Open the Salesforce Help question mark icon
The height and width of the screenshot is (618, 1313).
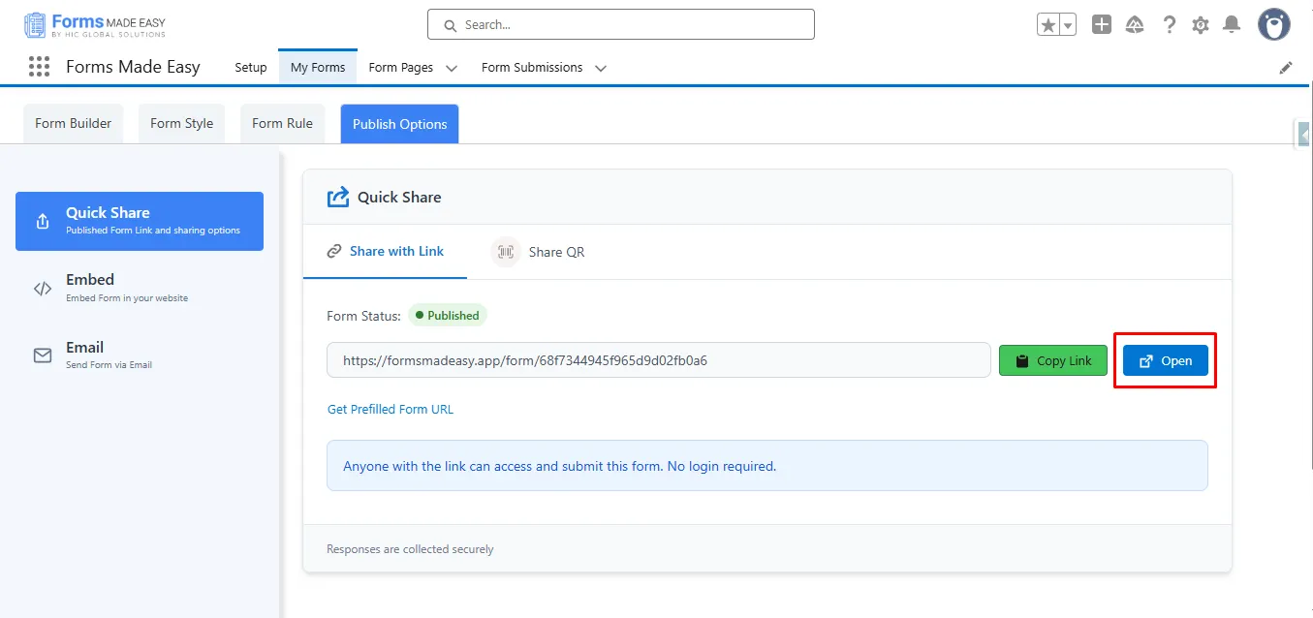click(x=1170, y=25)
